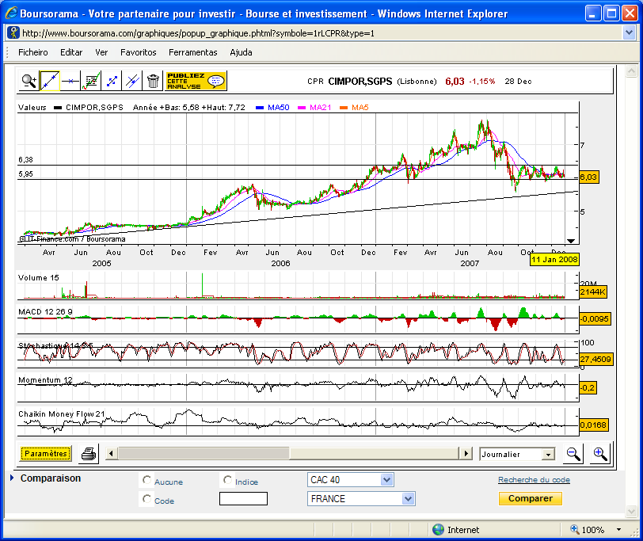Click the Momentum 12 indicator label

(x=45, y=380)
